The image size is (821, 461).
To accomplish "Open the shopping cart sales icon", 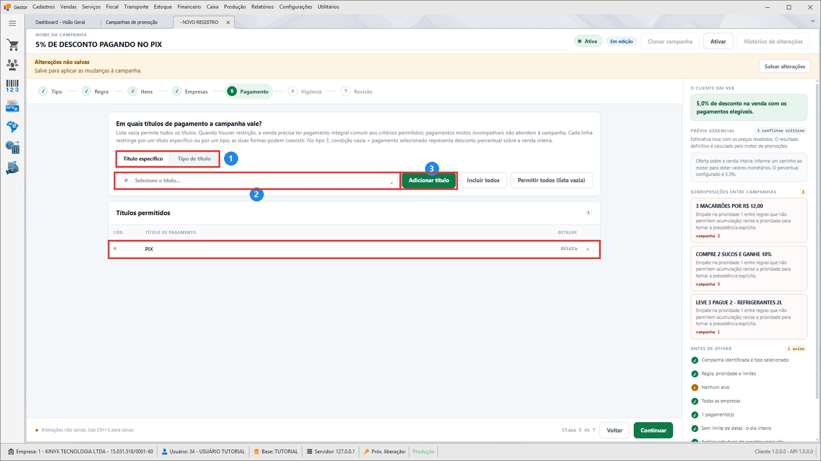I will click(x=12, y=45).
